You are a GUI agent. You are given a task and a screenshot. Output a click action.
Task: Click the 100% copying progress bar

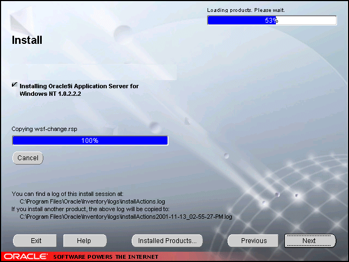[x=90, y=141]
